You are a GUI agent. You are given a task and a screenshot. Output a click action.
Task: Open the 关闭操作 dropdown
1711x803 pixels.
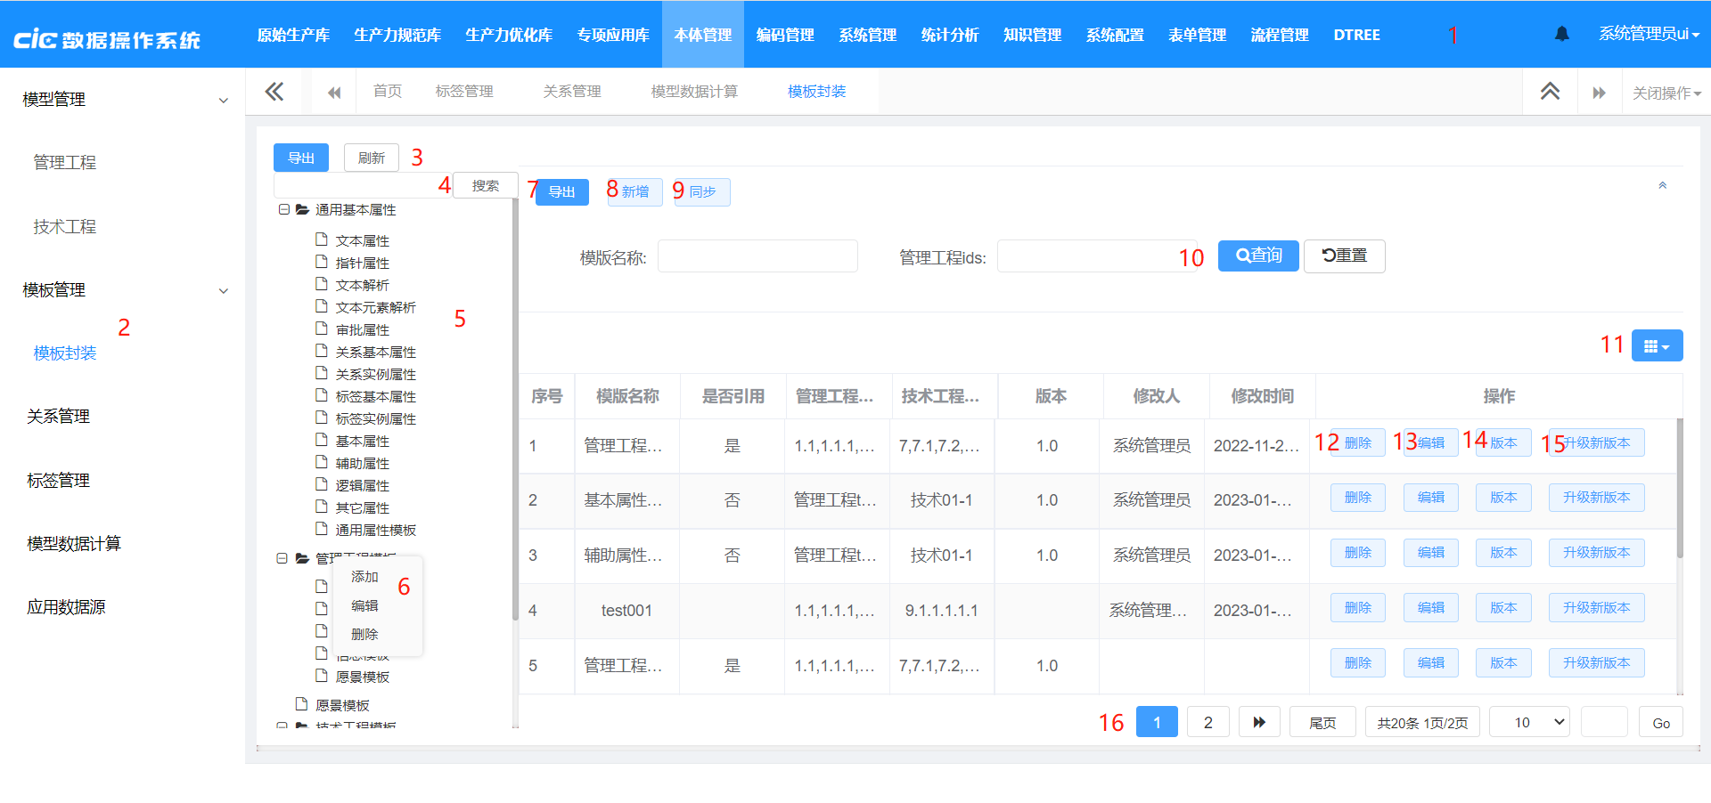pos(1666,93)
